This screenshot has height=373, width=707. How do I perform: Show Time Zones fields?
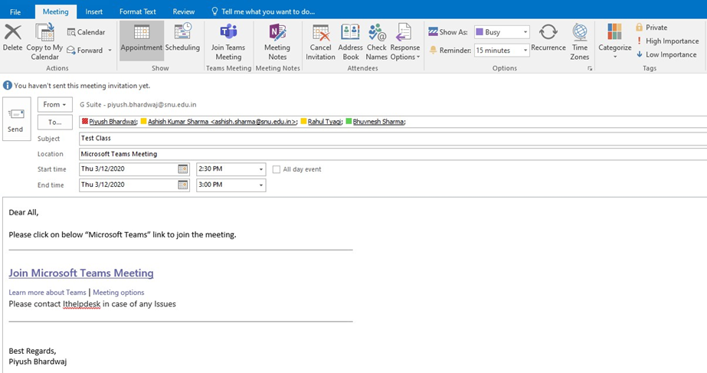point(579,42)
